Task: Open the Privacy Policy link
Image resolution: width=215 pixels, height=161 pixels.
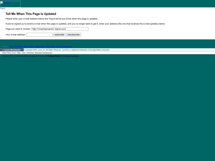Action: (x=54, y=56)
